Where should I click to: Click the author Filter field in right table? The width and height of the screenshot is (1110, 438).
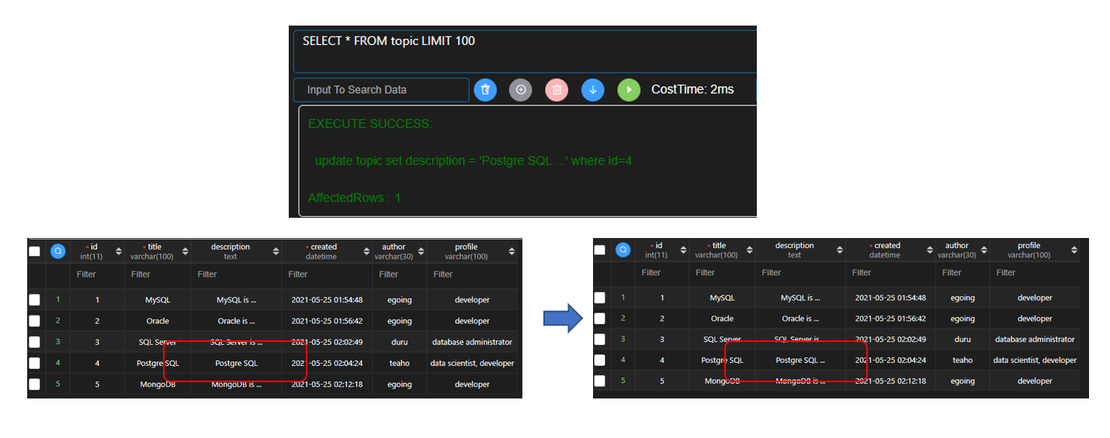click(x=963, y=273)
